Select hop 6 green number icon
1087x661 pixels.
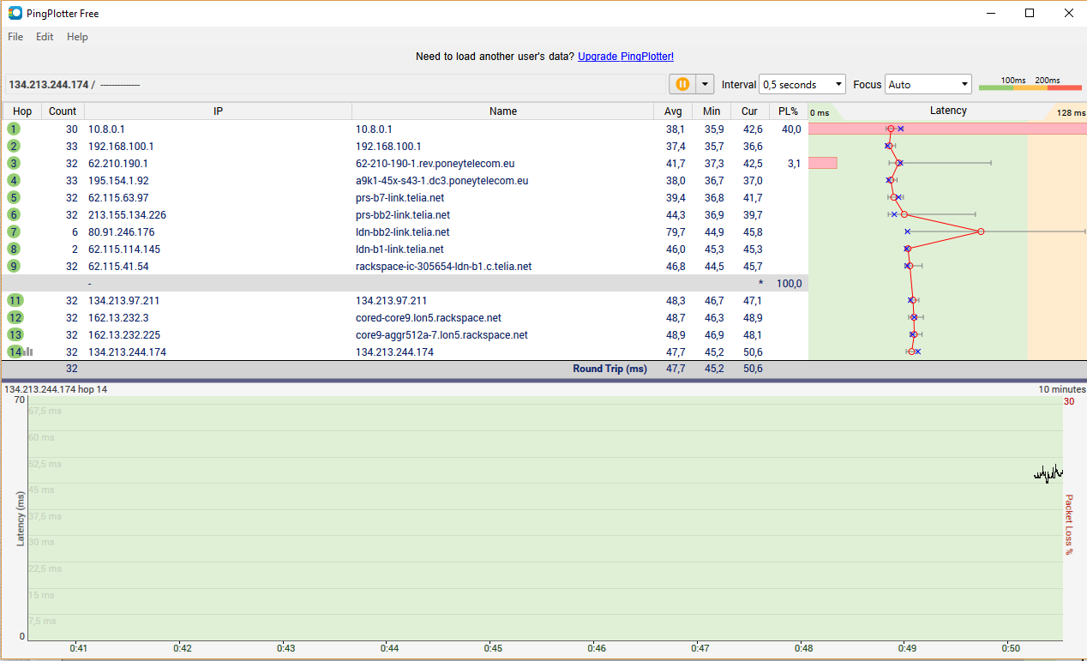pyautogui.click(x=14, y=214)
